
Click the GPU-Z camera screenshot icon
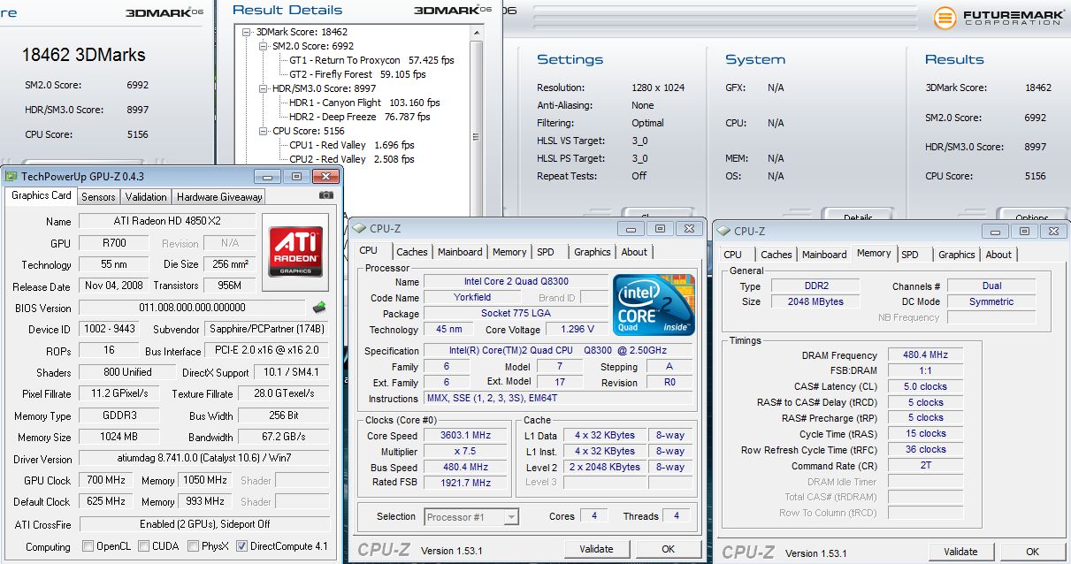(x=325, y=195)
